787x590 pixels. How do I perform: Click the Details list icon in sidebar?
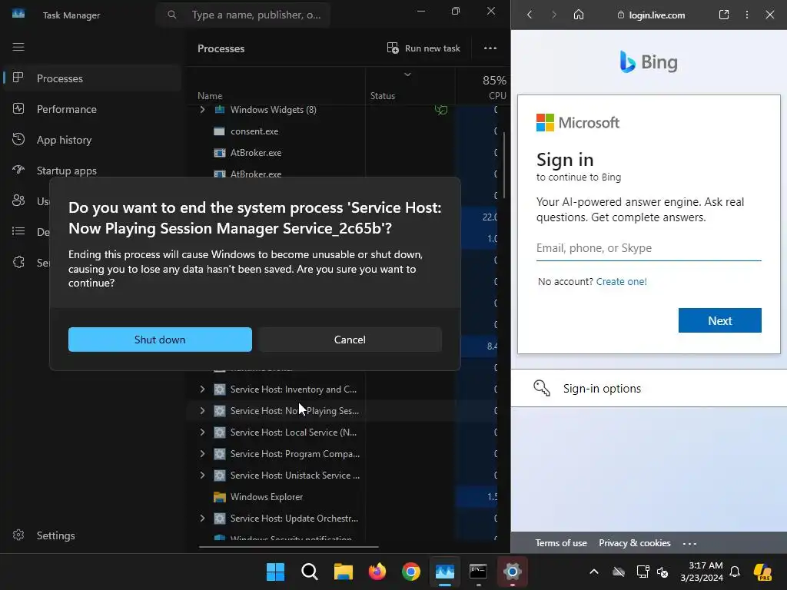[x=18, y=231]
